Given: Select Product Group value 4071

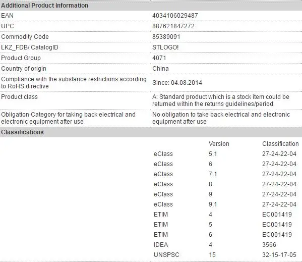Looking at the screenshot, I should pos(159,58).
